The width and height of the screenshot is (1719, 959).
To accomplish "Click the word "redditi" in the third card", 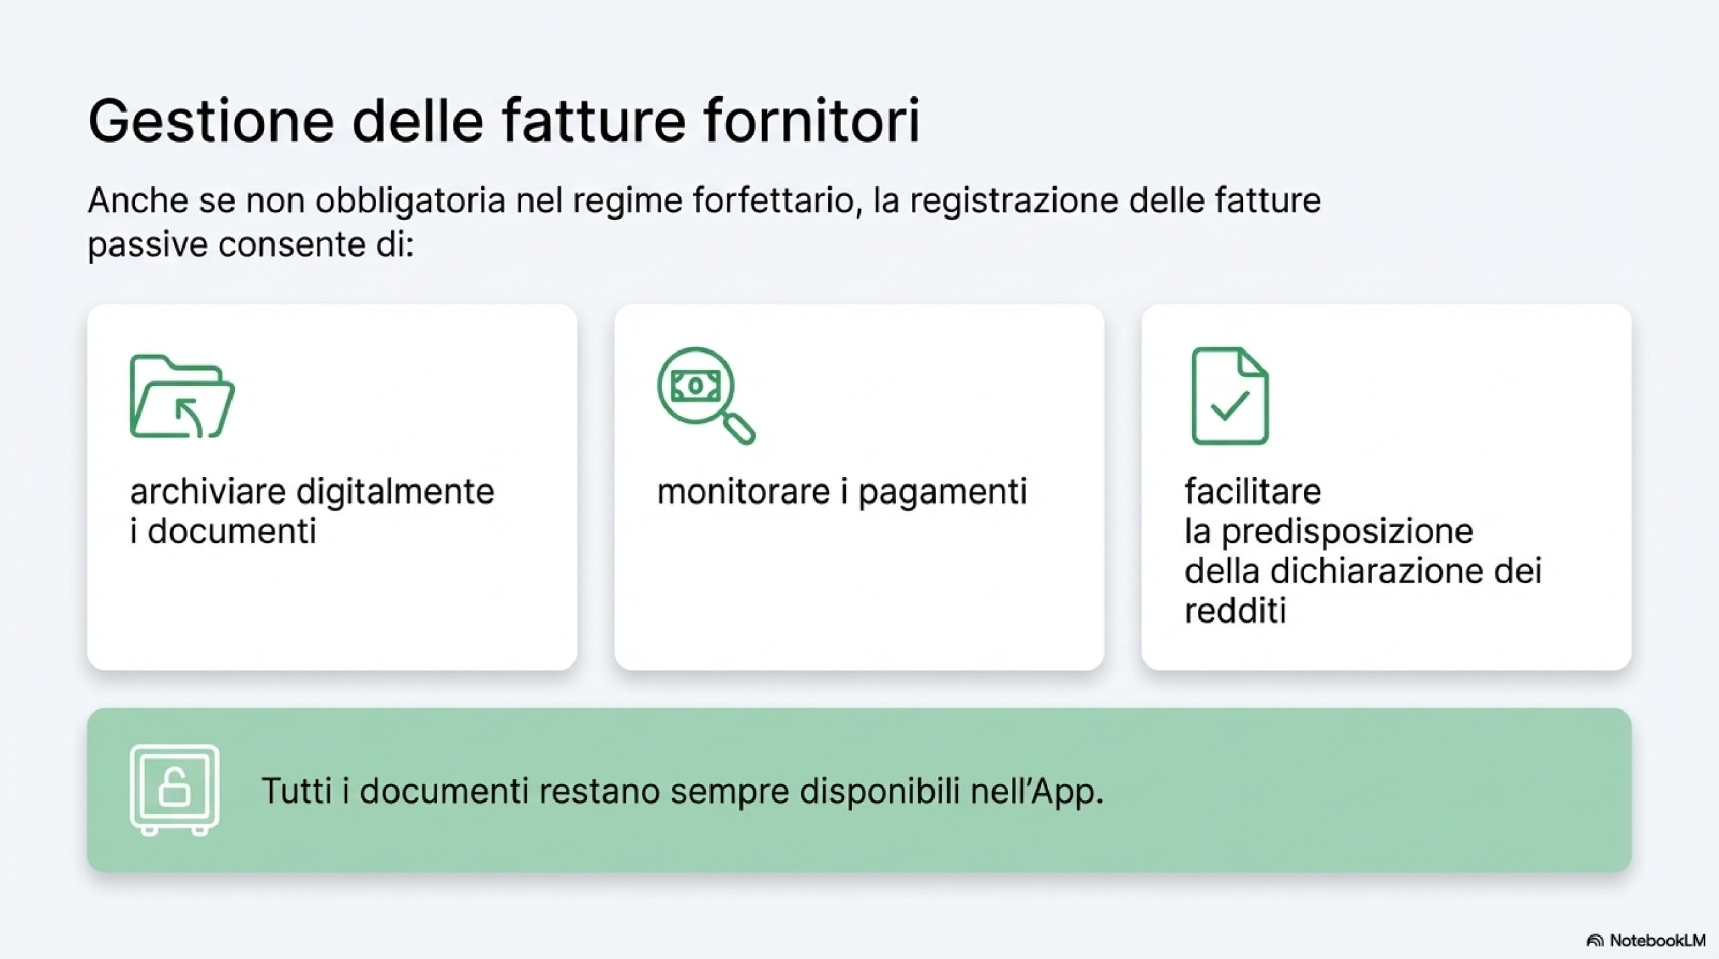I will click(1235, 611).
